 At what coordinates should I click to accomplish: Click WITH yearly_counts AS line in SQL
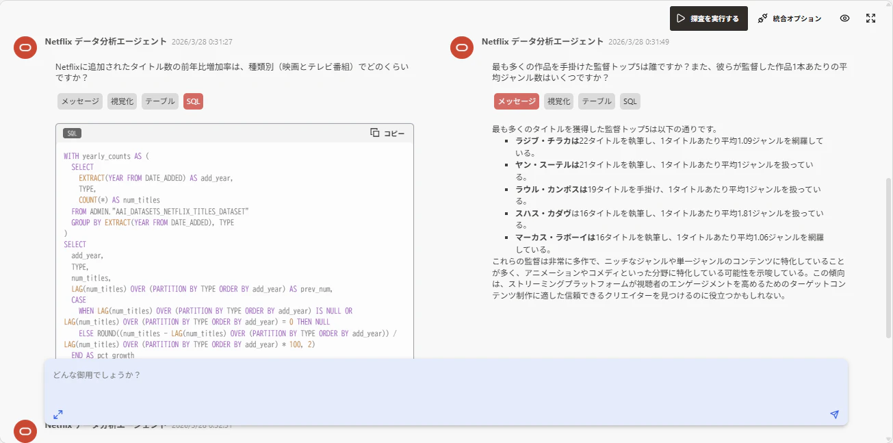[x=106, y=156]
